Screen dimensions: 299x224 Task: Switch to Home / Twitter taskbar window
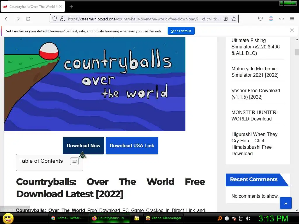point(68,218)
